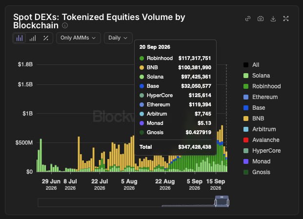Image resolution: width=303 pixels, height=219 pixels.
Task: Click the tall yellow bar near 8 Jul
Action: point(79,153)
